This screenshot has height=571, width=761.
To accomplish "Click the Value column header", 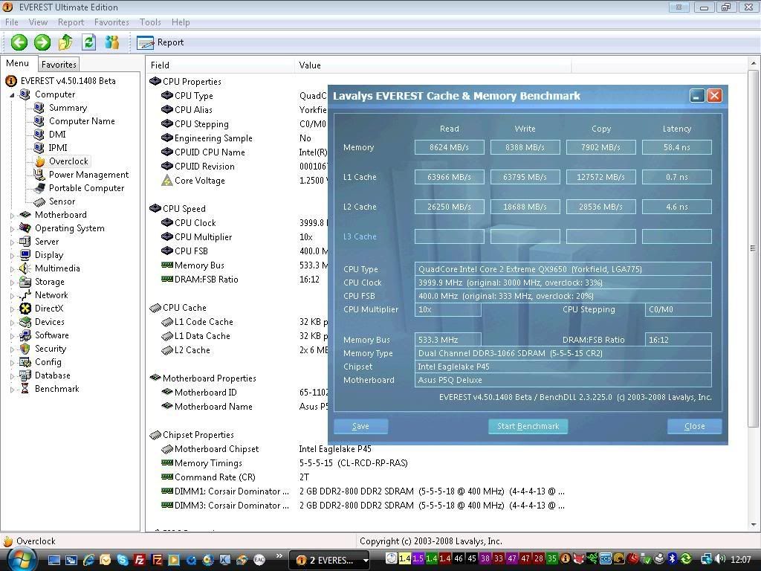I will click(x=433, y=65).
